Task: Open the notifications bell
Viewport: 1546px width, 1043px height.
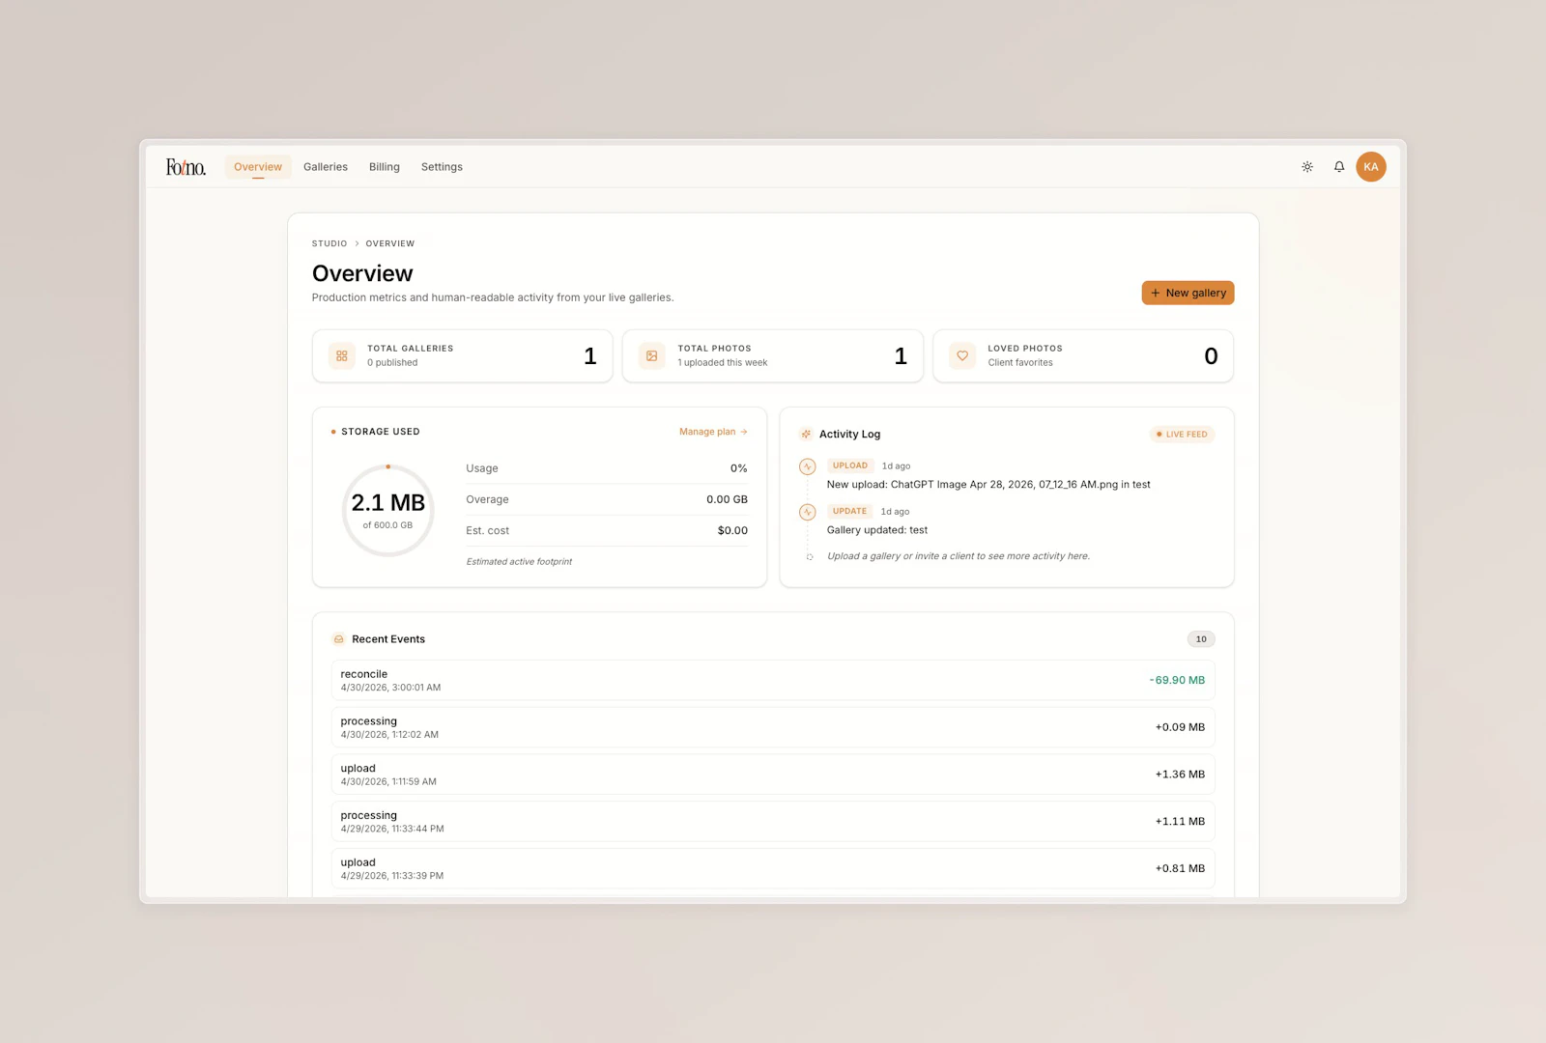Action: tap(1339, 167)
